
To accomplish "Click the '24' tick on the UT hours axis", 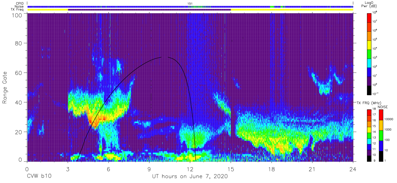I will (x=353, y=169).
